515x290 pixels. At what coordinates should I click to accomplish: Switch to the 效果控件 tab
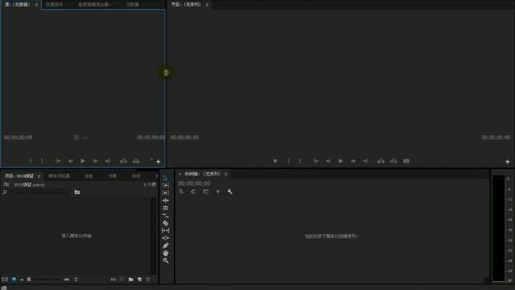pyautogui.click(x=54, y=5)
